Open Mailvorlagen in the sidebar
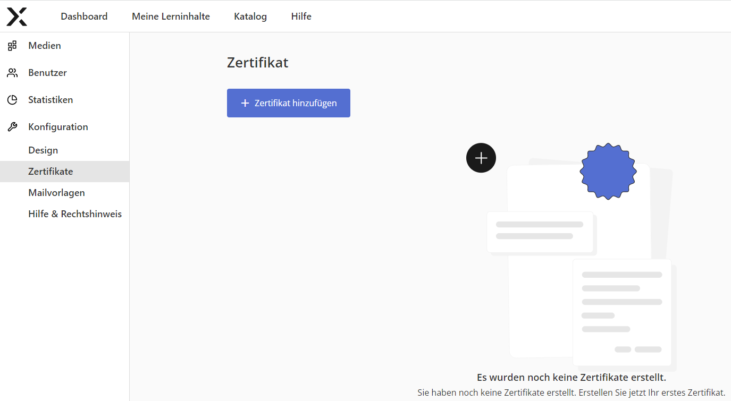This screenshot has width=731, height=401. tap(56, 193)
